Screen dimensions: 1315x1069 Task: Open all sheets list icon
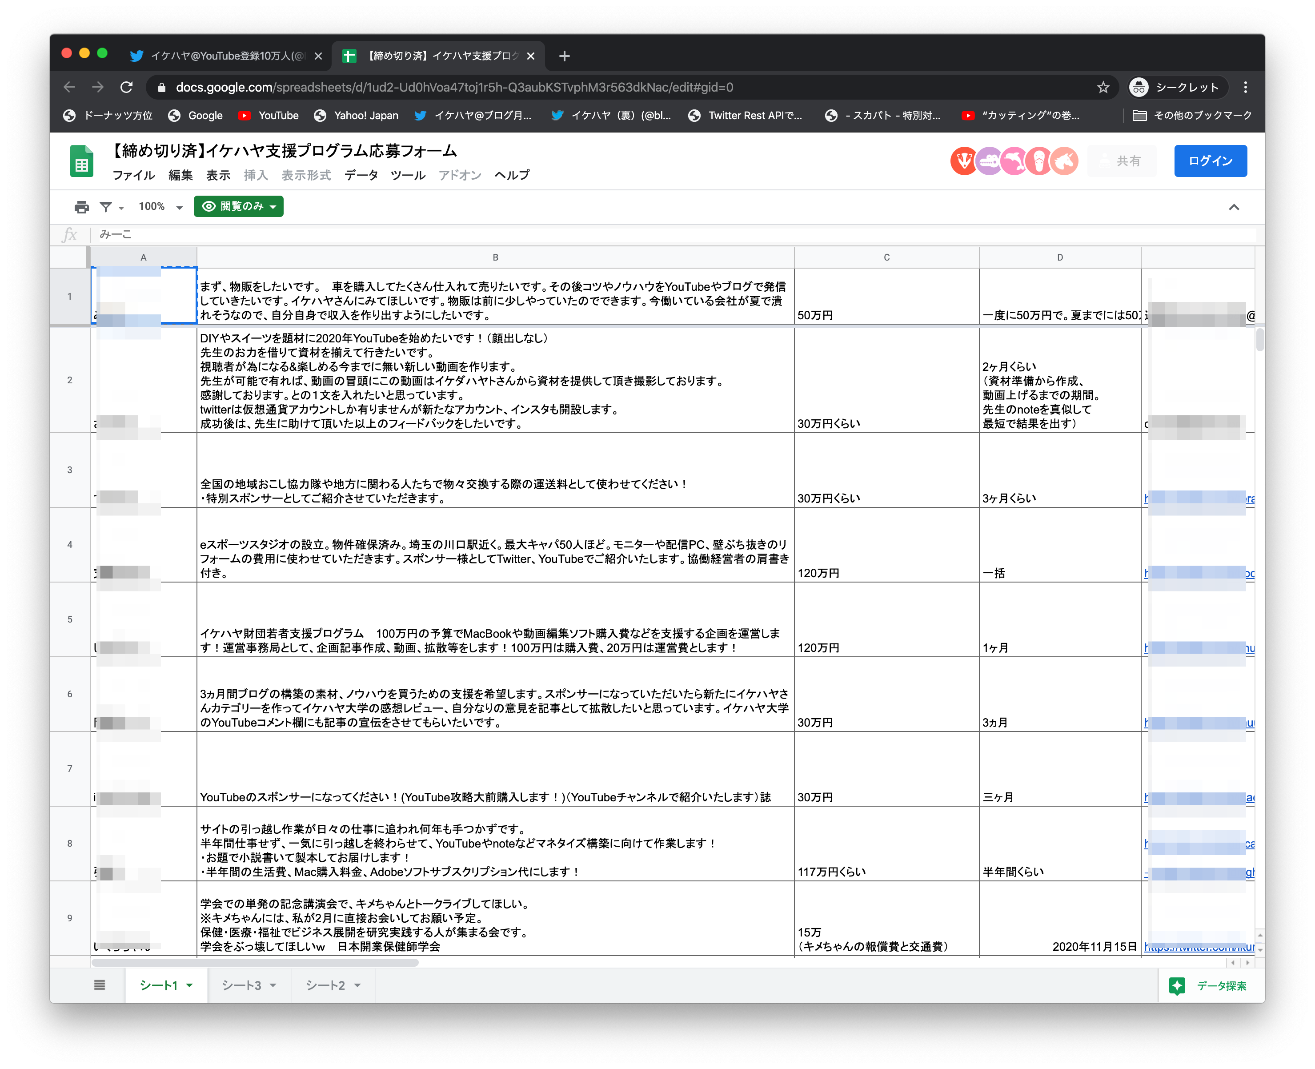click(100, 985)
